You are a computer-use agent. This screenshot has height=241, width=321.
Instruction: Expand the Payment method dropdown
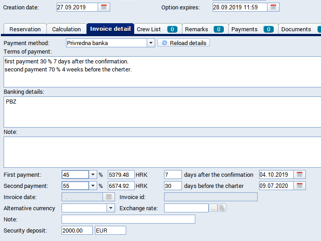coord(151,43)
